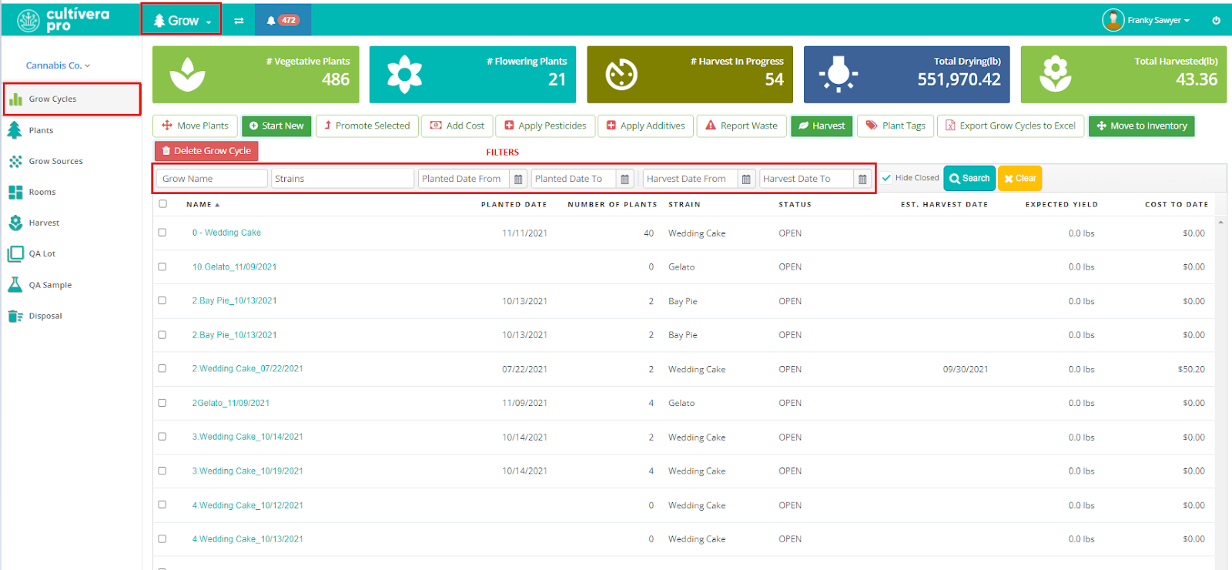Check the 2Gelato_11/09/2021 row checkbox
This screenshot has width=1232, height=570.
tap(162, 403)
